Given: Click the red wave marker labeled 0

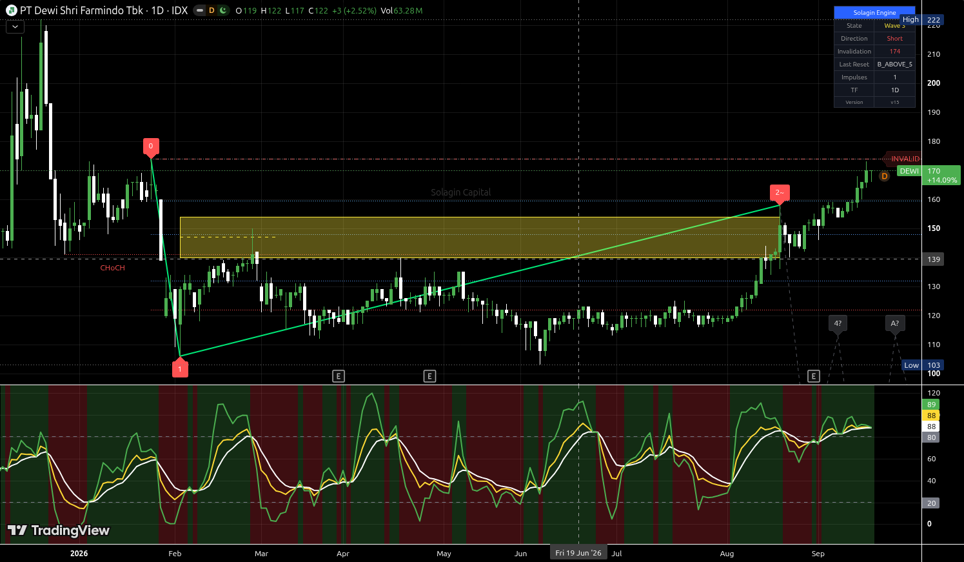Looking at the screenshot, I should point(151,146).
